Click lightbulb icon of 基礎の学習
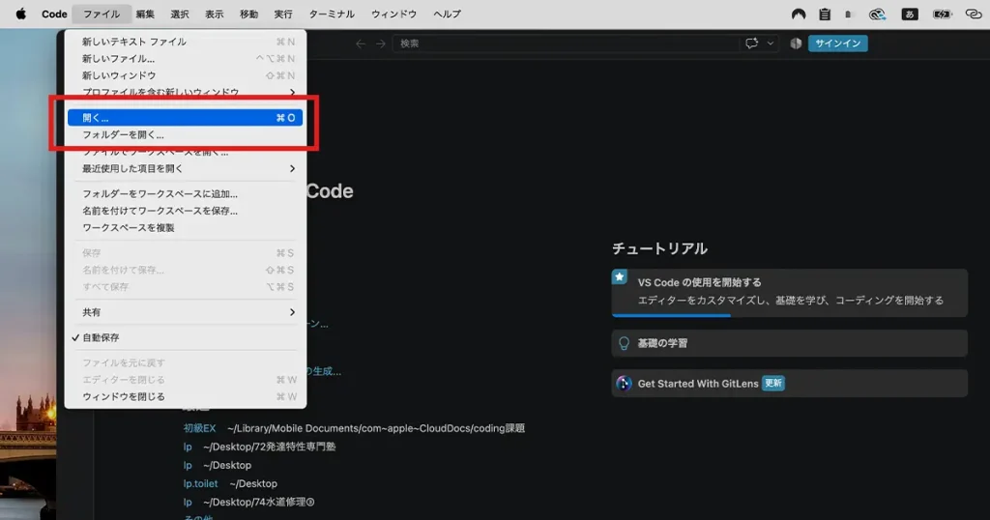The image size is (990, 520). tap(624, 343)
